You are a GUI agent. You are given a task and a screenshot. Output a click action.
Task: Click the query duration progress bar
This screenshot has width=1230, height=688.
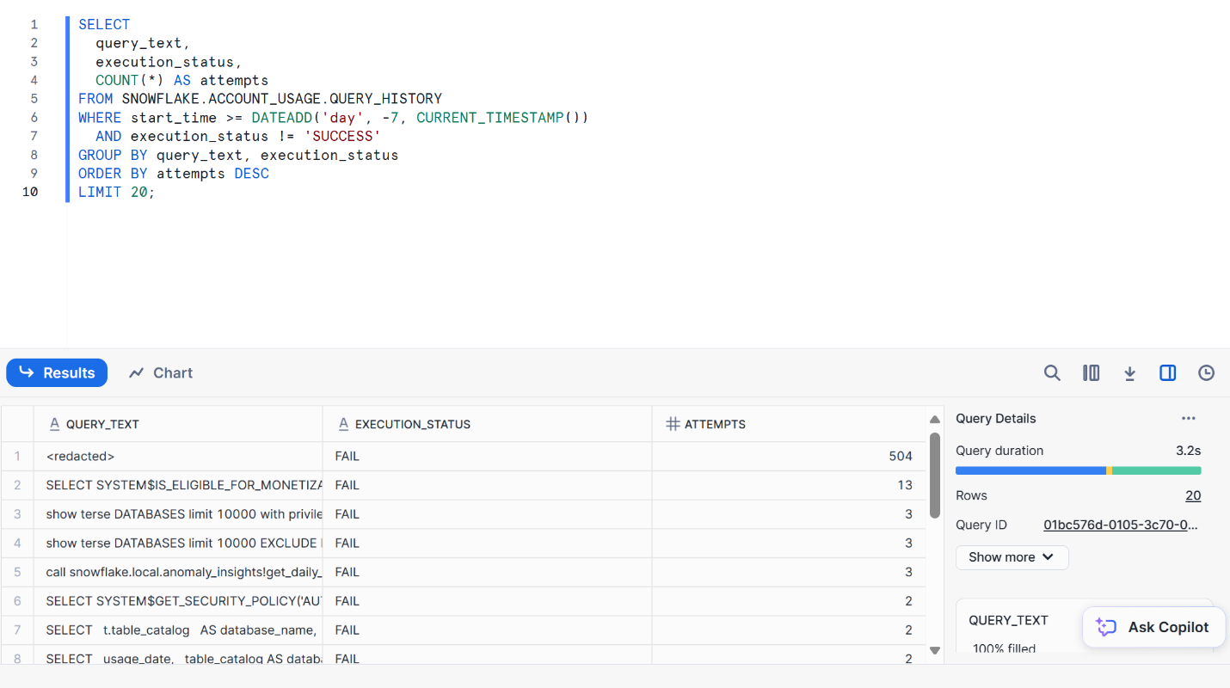pyautogui.click(x=1078, y=470)
